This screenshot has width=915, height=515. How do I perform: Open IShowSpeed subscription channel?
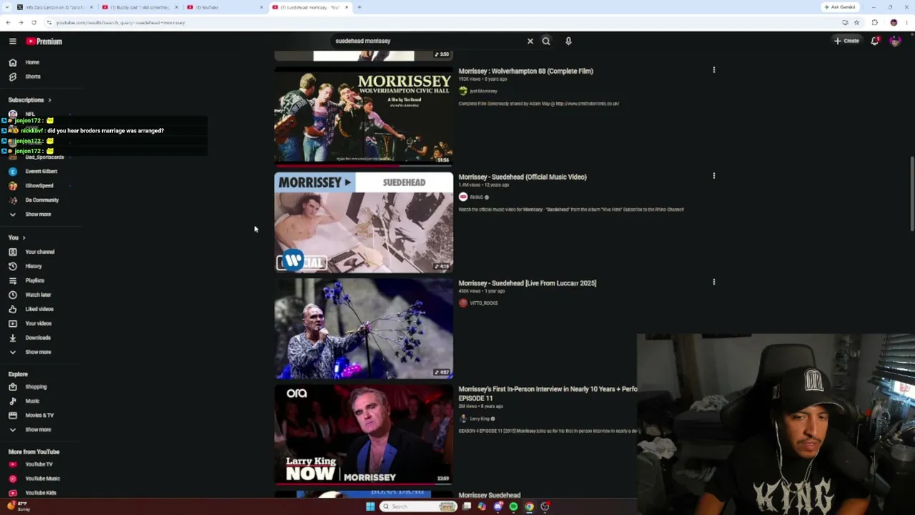39,186
